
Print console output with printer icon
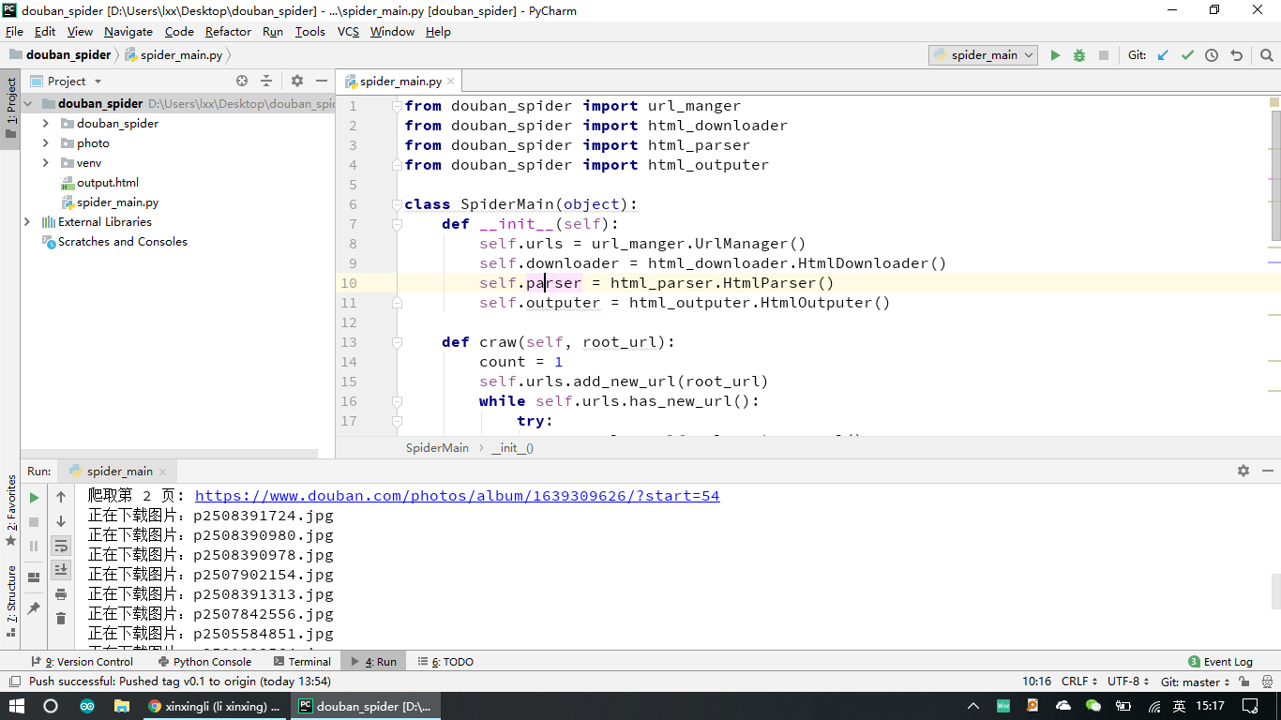point(61,594)
